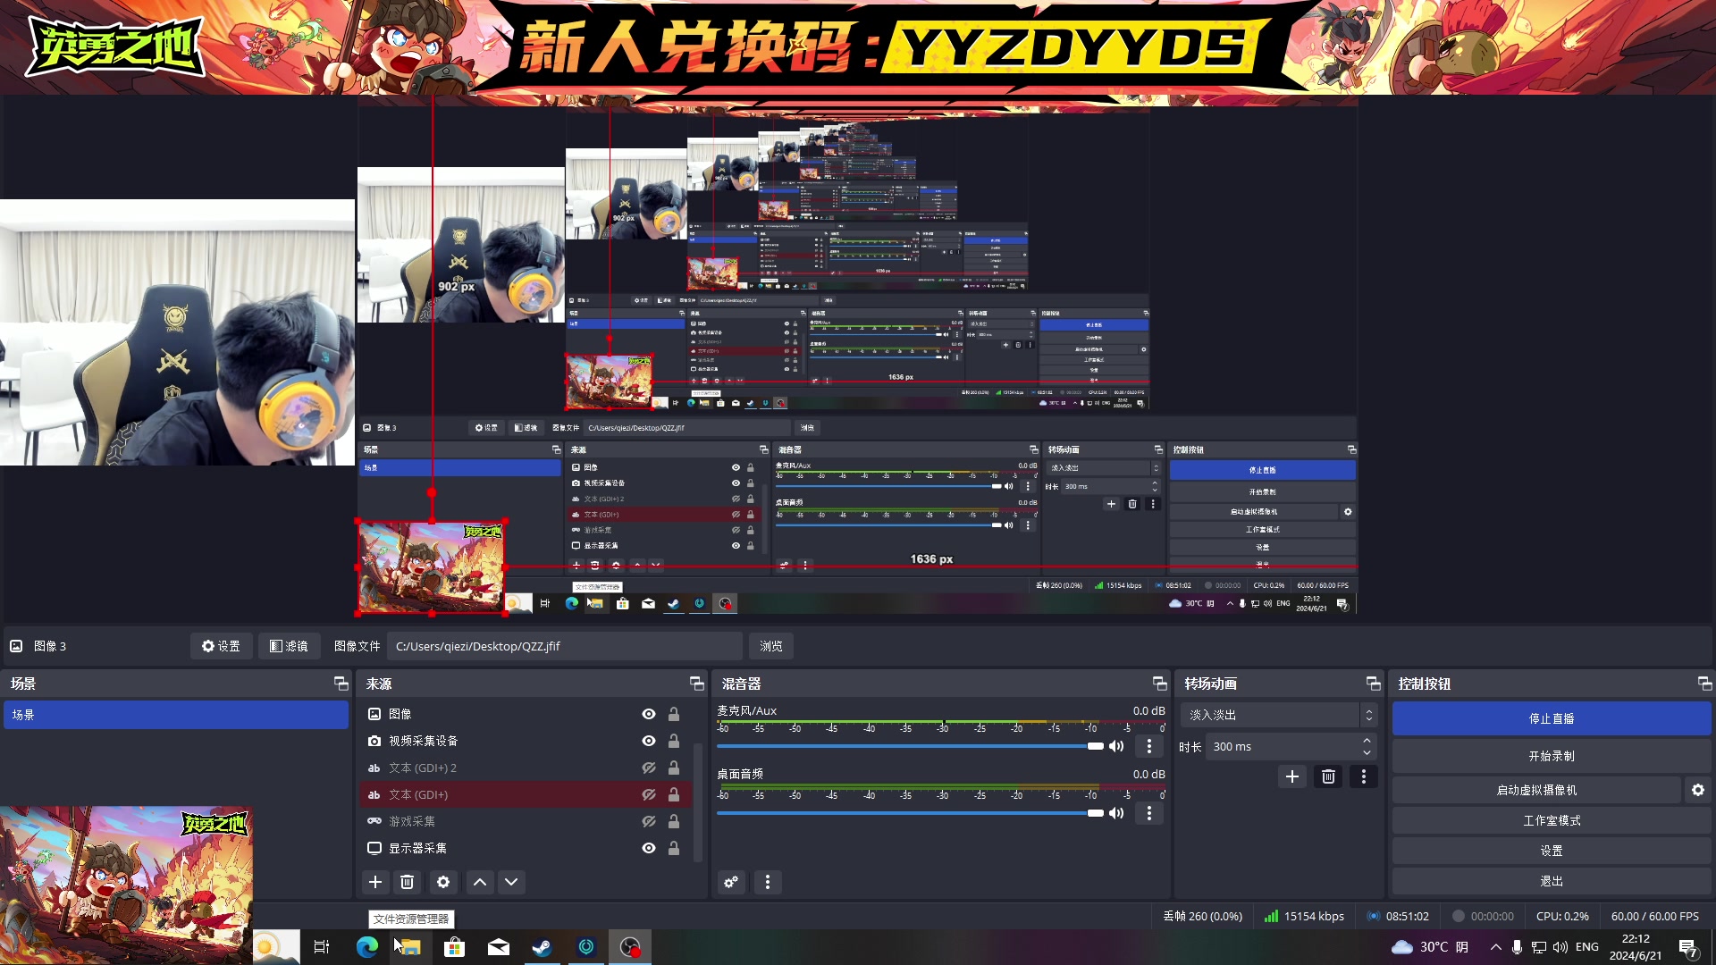This screenshot has height=965, width=1716.
Task: Add a new source with plus button
Action: (375, 882)
